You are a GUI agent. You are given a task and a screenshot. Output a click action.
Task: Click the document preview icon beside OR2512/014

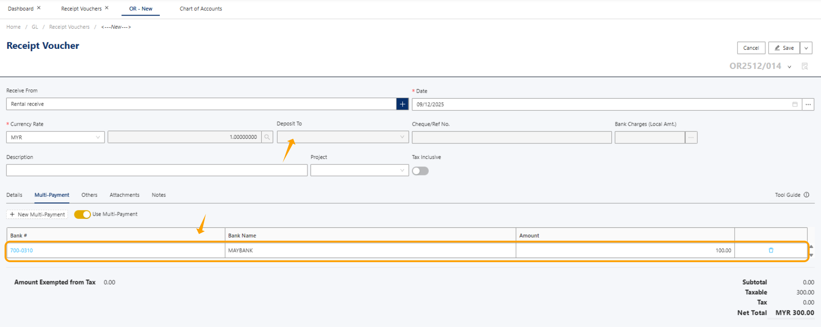click(x=805, y=66)
